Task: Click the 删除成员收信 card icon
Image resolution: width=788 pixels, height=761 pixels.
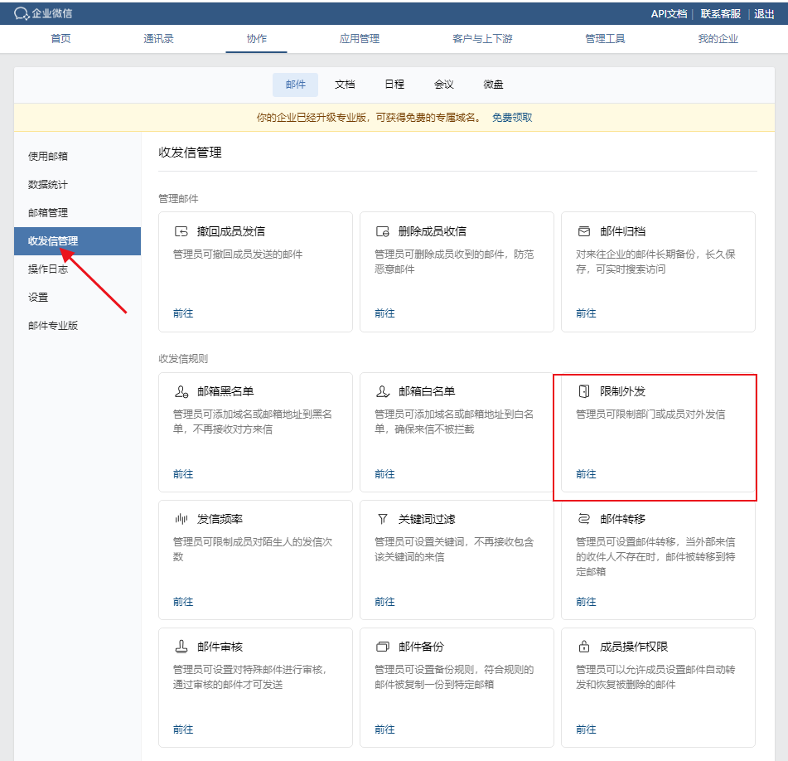Action: point(383,231)
